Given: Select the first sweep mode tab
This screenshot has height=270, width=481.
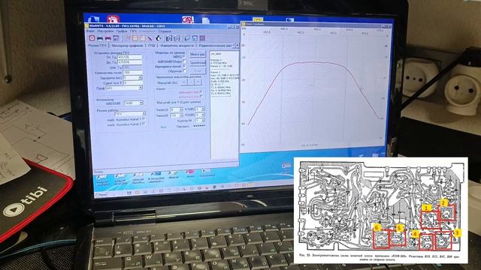Looking at the screenshot, I should [97, 45].
